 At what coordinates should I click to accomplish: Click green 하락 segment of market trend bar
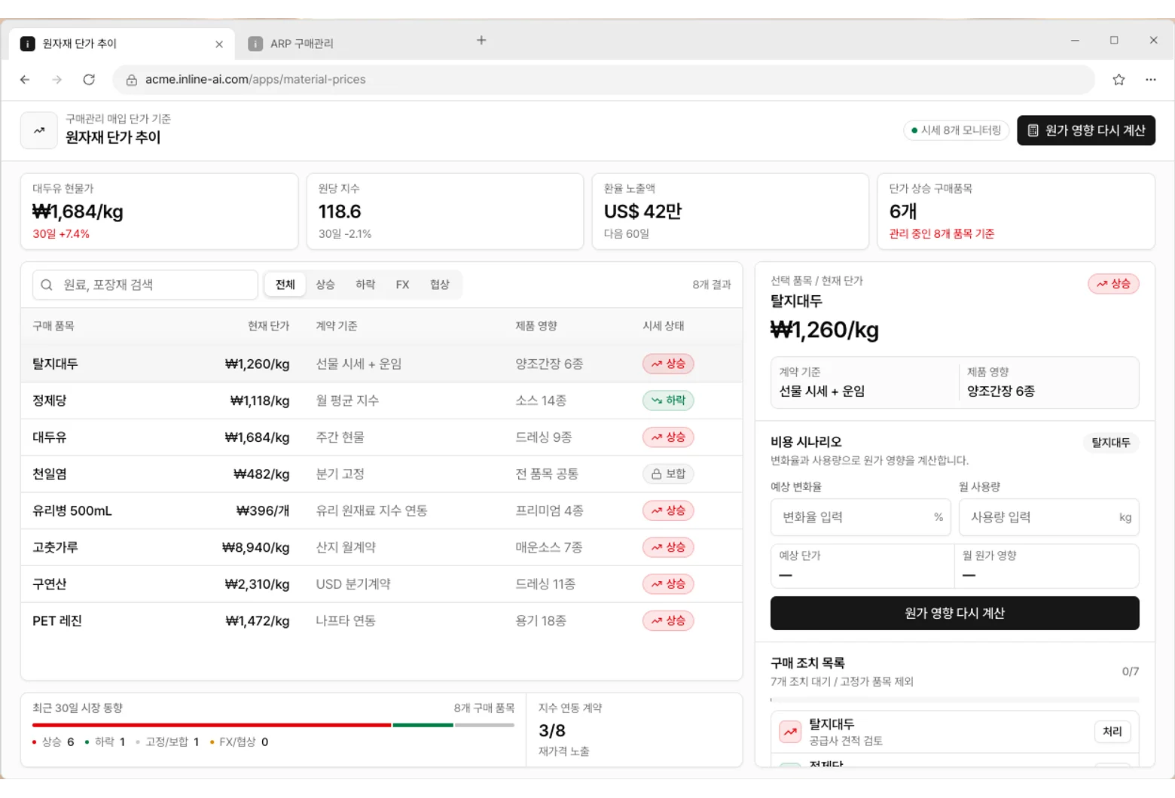point(423,726)
